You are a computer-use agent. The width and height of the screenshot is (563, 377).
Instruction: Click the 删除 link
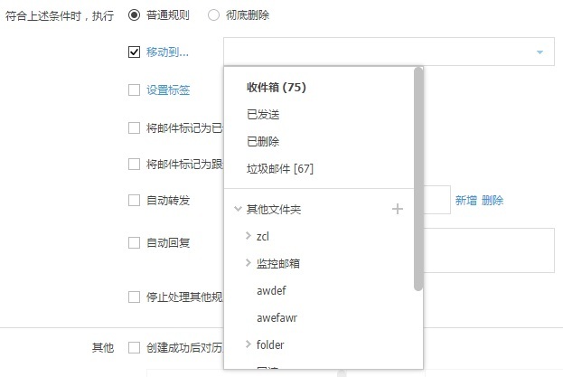point(493,201)
